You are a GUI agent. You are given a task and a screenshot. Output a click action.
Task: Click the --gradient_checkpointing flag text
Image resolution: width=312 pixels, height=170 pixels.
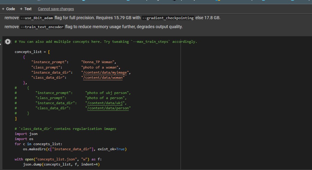tap(168, 18)
